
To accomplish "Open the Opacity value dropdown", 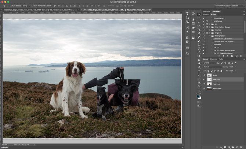I will click(235, 67).
